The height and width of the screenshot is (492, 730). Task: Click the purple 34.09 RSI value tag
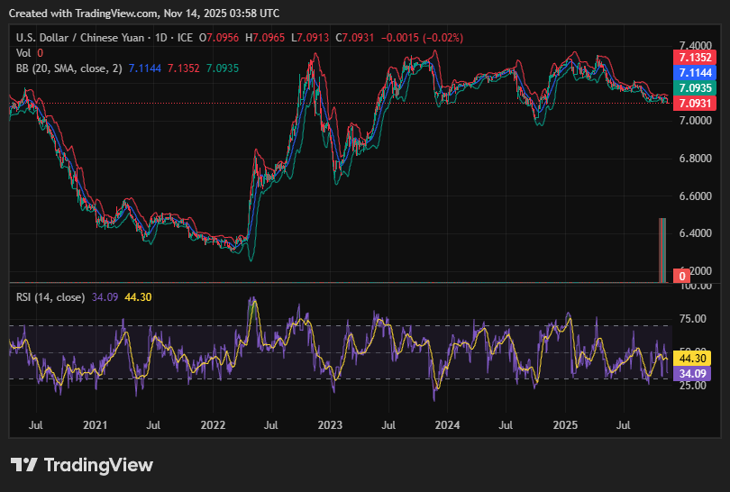[695, 372]
